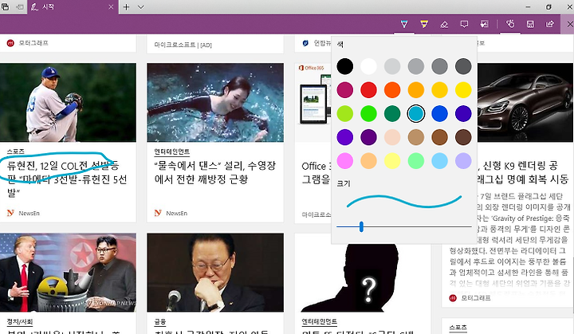Select the pen tool in the notes toolbar
This screenshot has width=574, height=334.
click(x=404, y=24)
